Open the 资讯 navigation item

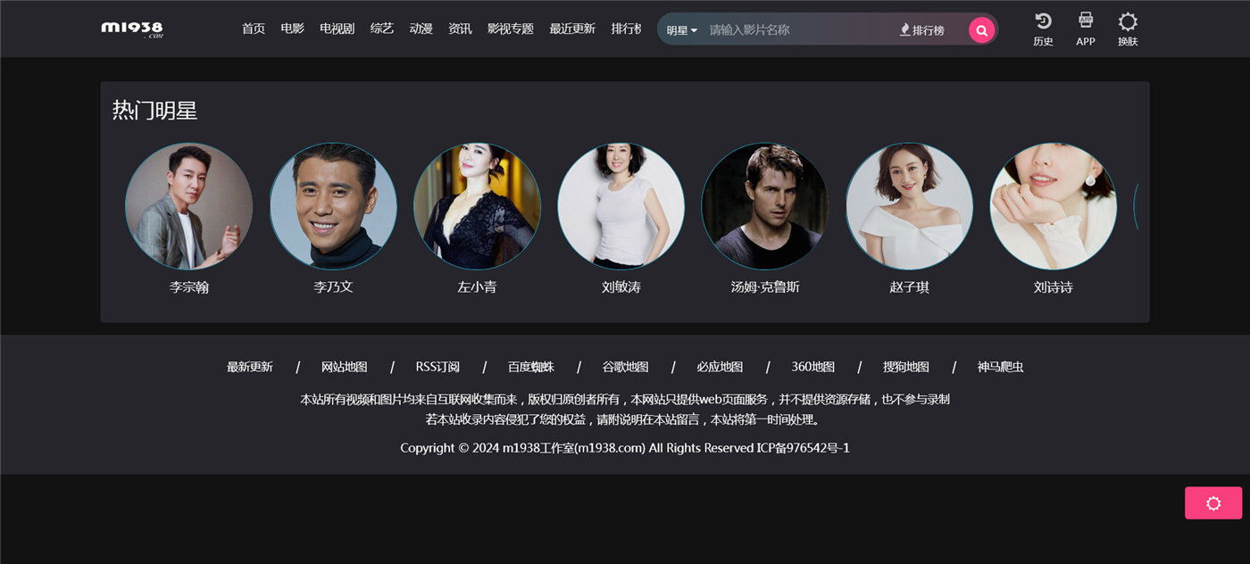[461, 29]
